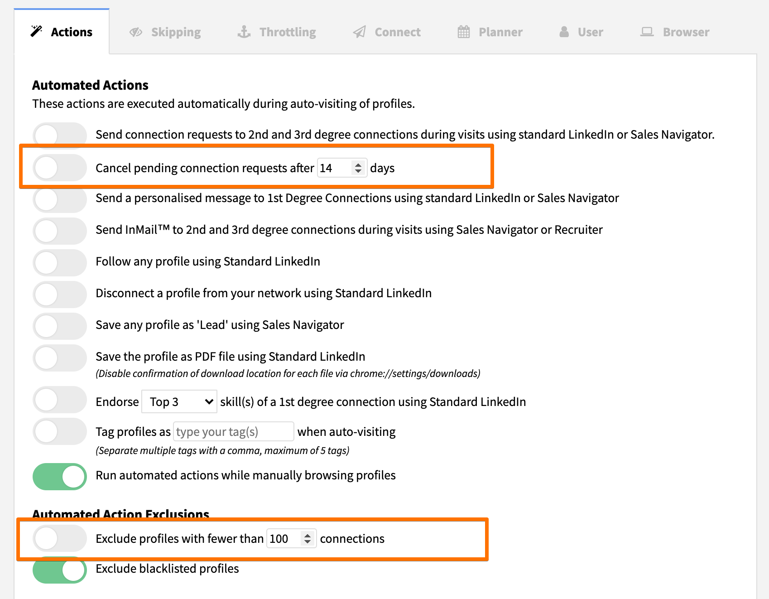
Task: Enable Follow any profile toggle
Action: [x=59, y=263]
